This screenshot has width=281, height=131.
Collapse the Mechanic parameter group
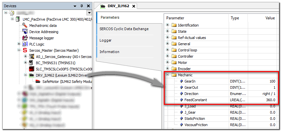(168, 75)
